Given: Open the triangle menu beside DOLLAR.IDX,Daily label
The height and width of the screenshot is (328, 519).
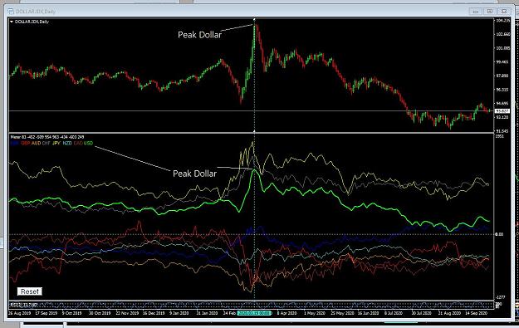Looking at the screenshot, I should 12,22.
